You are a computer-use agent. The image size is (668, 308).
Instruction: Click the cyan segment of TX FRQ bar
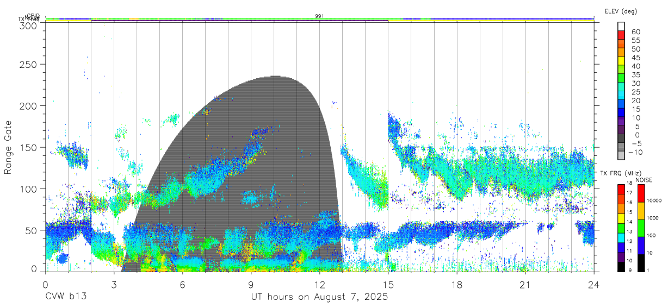[621, 237]
